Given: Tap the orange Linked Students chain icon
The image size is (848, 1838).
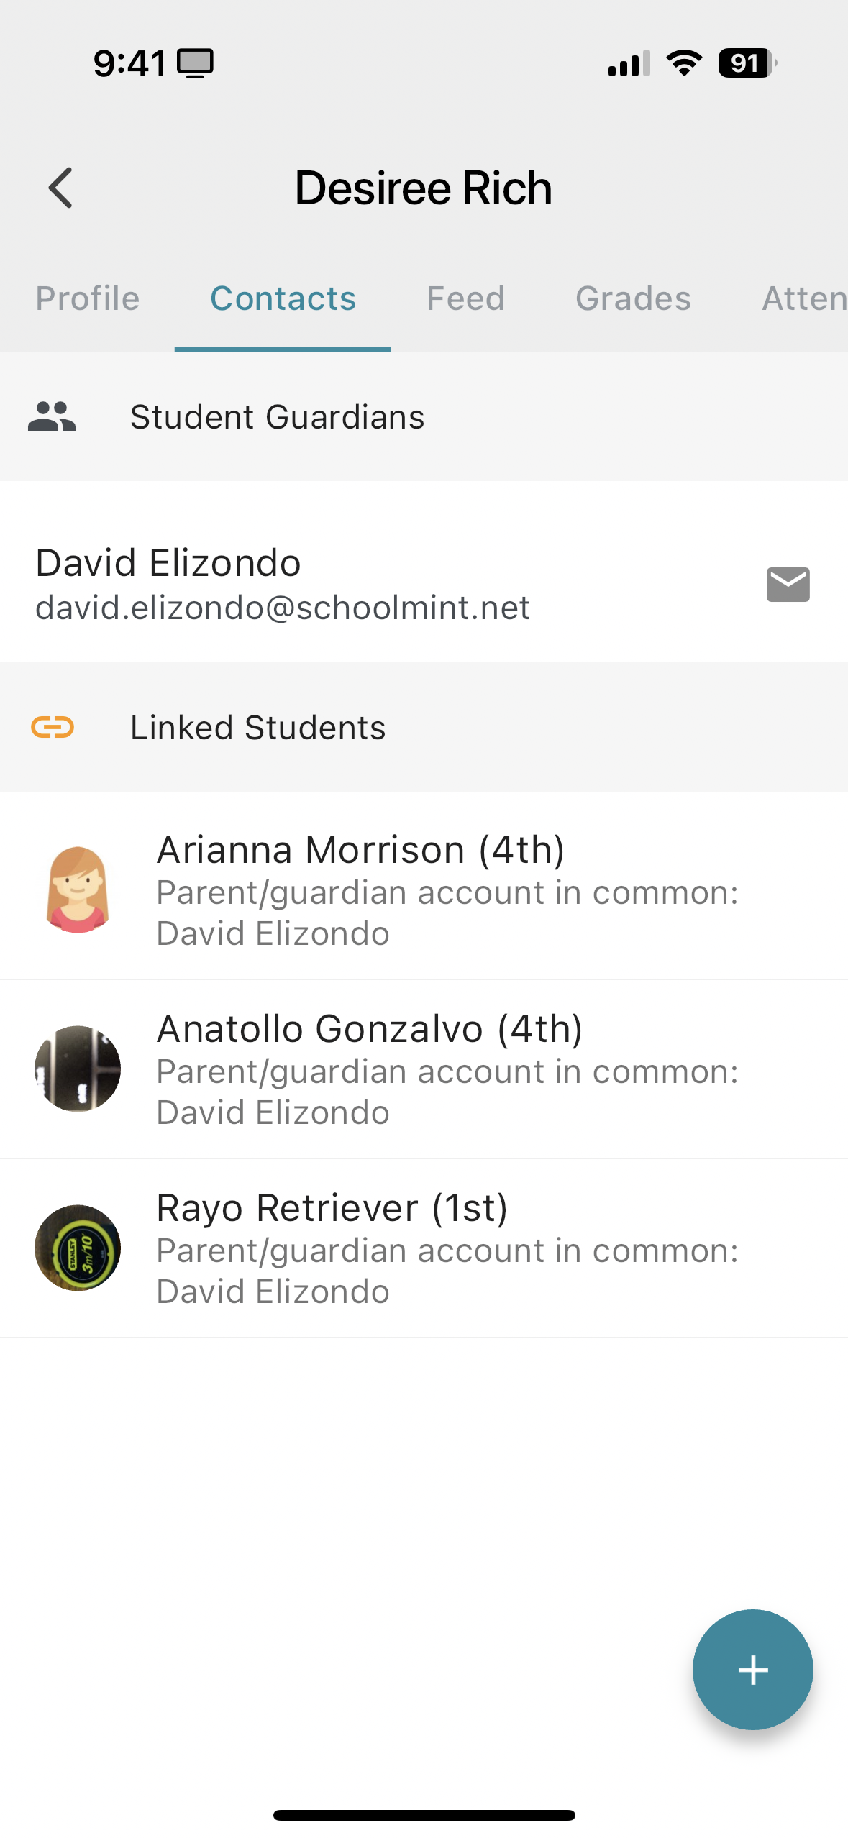Looking at the screenshot, I should tap(53, 727).
